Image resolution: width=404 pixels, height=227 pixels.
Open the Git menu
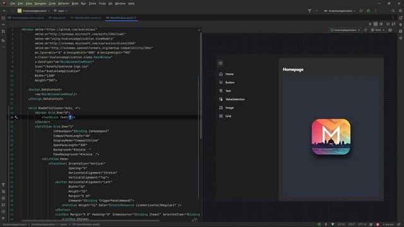pos(110,4)
